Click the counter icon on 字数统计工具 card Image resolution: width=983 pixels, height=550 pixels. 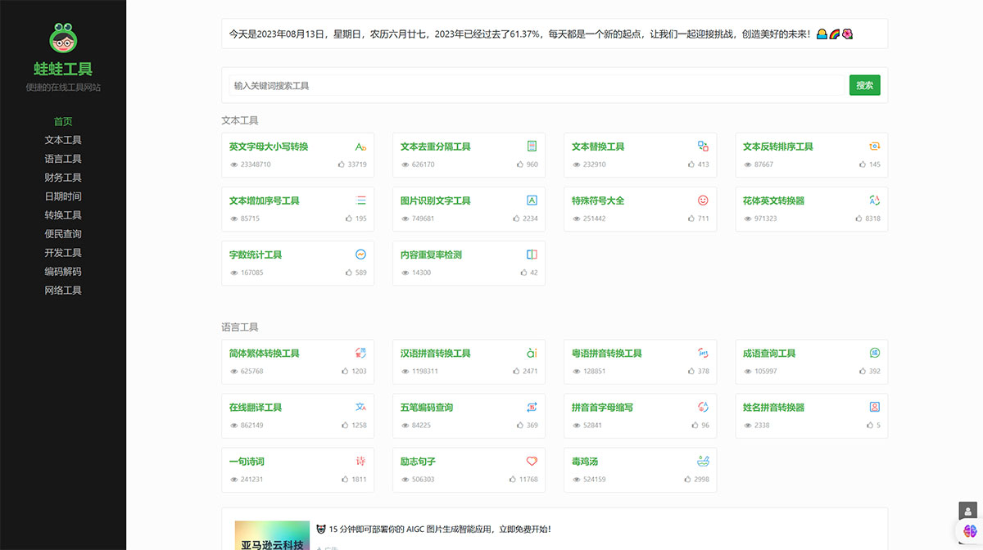click(359, 253)
